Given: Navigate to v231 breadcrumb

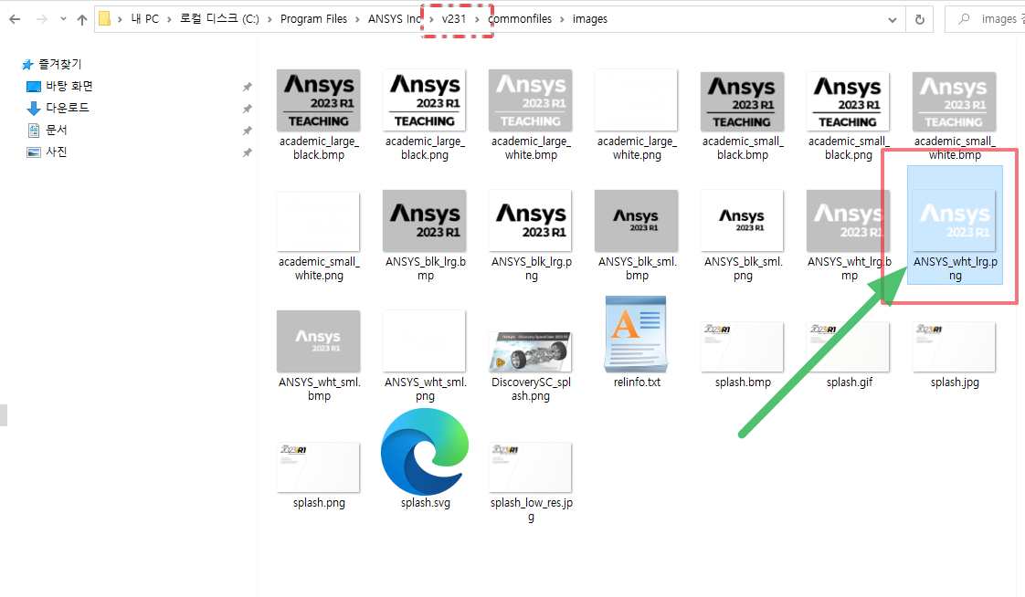Looking at the screenshot, I should (454, 19).
